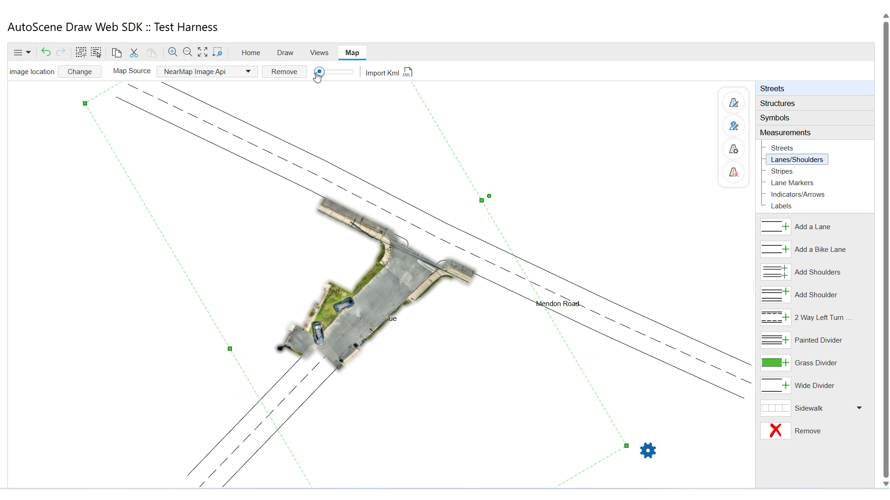890x500 pixels.
Task: Click the blue gear on the canvas
Action: click(648, 450)
